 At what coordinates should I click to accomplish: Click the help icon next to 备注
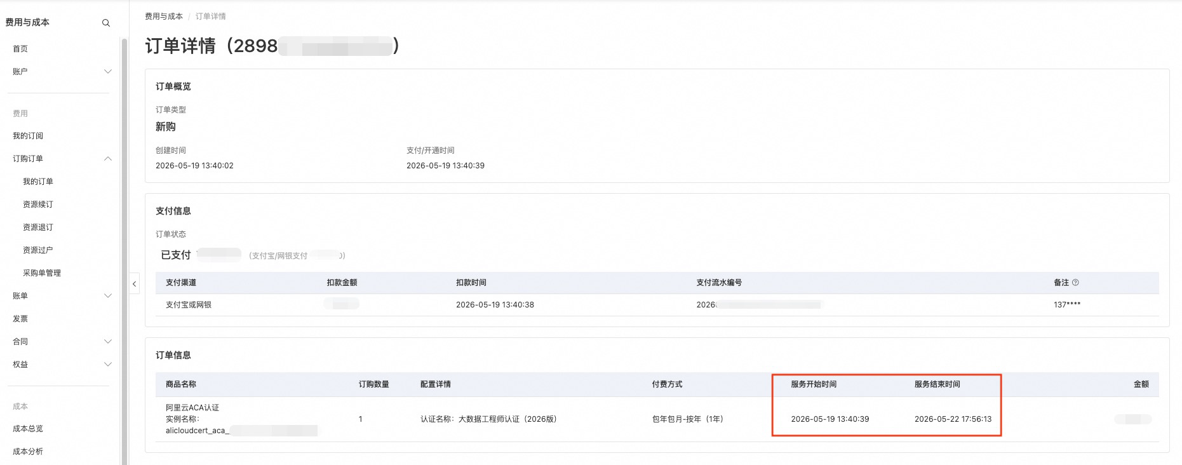[x=1075, y=283]
